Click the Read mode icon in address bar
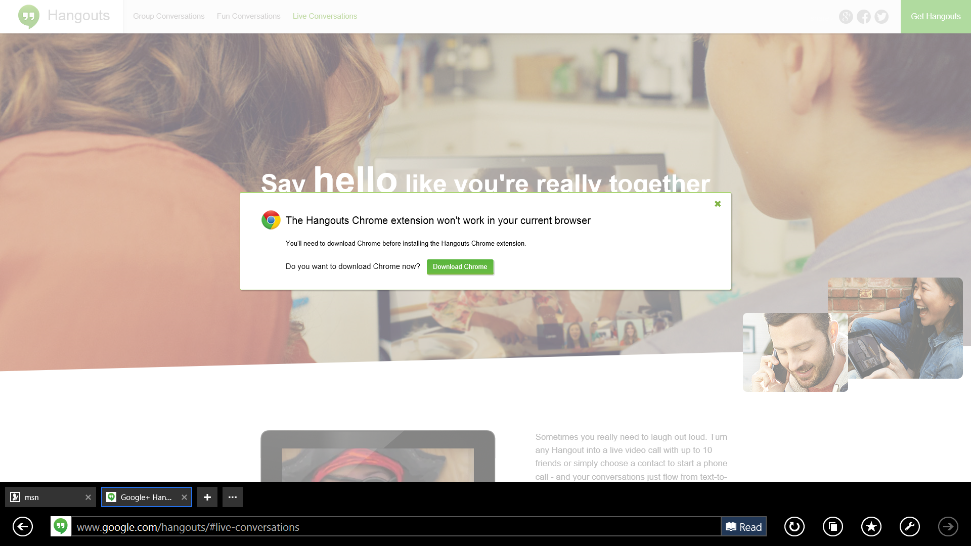 (x=743, y=527)
